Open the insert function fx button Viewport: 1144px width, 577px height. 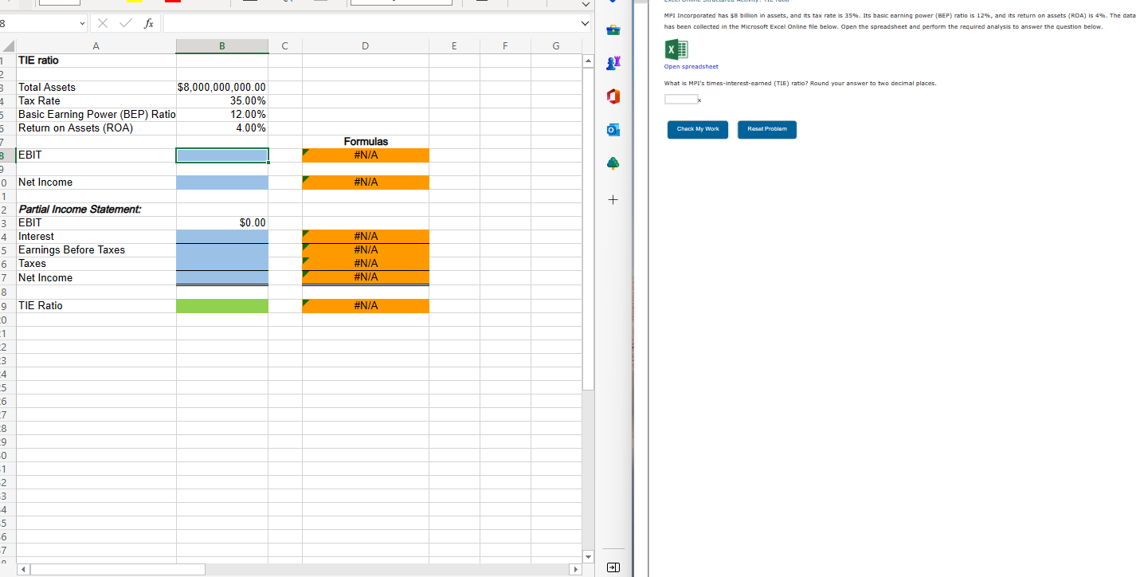(x=148, y=24)
